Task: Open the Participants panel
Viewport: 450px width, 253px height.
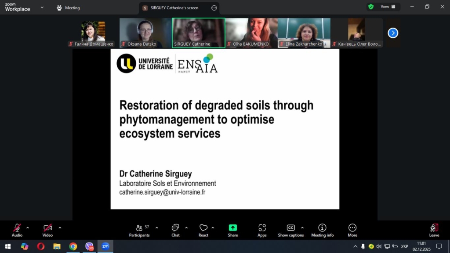Action: click(139, 230)
